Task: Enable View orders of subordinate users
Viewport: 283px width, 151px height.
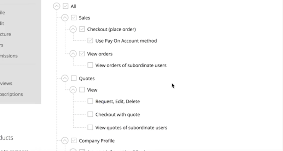Action: pos(90,65)
